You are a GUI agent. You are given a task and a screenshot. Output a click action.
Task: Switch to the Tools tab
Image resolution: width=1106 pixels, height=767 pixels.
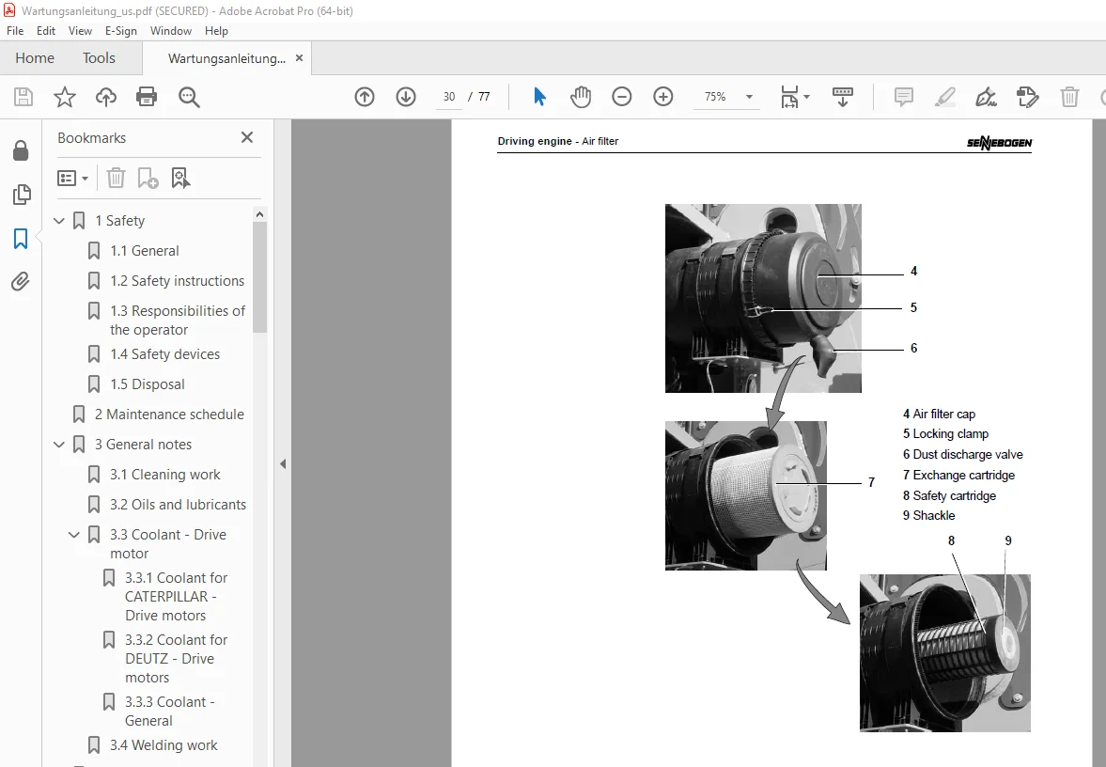(x=99, y=58)
